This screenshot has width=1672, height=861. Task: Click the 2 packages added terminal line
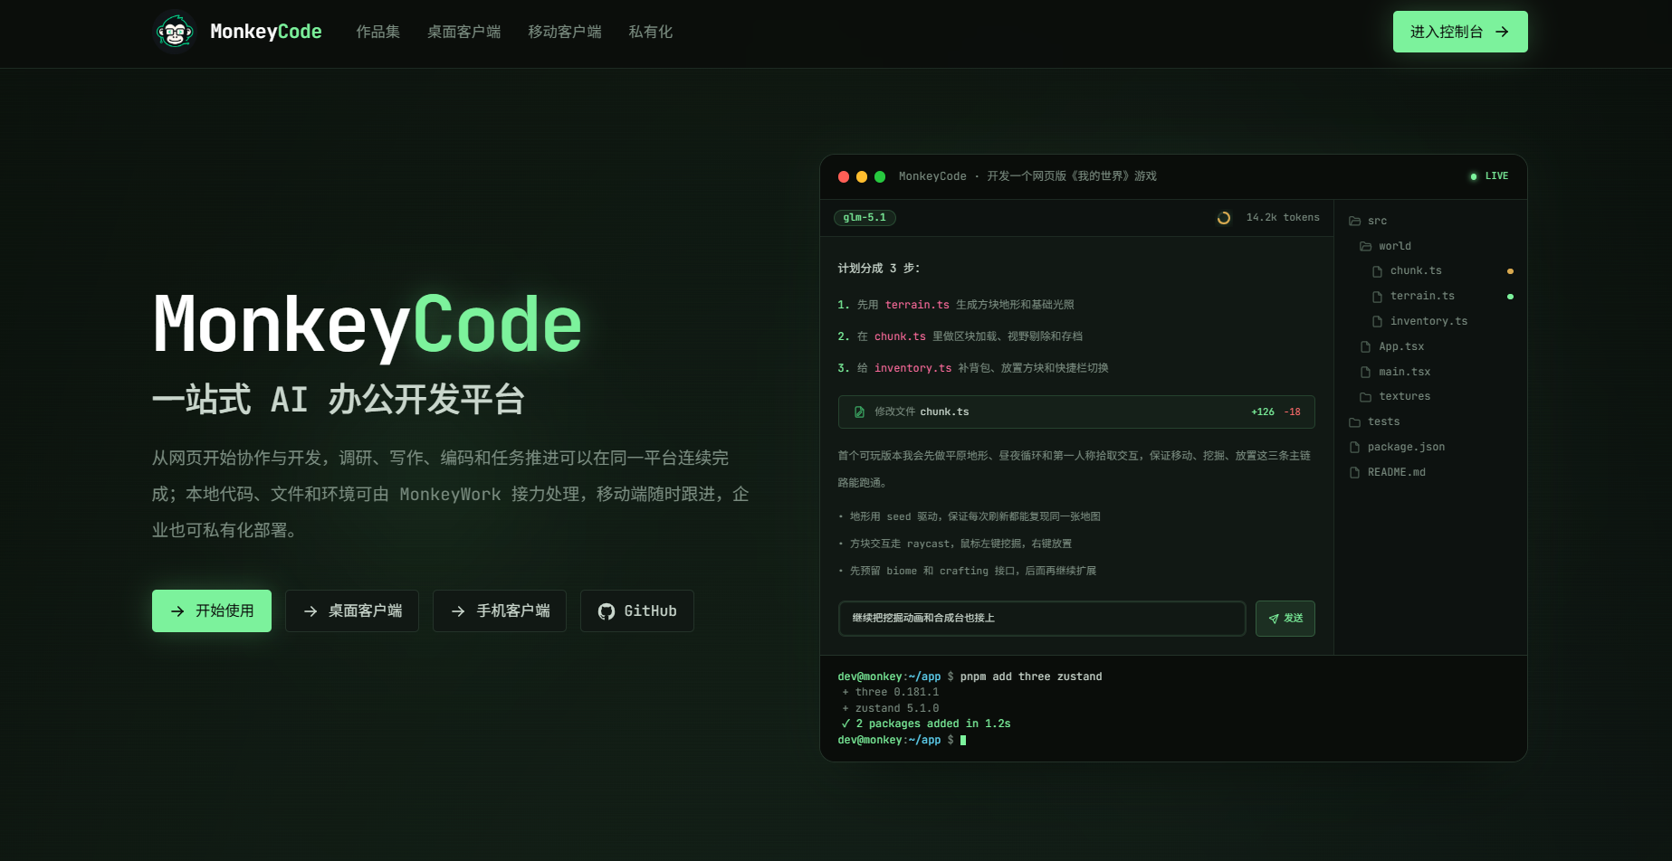pos(926,724)
